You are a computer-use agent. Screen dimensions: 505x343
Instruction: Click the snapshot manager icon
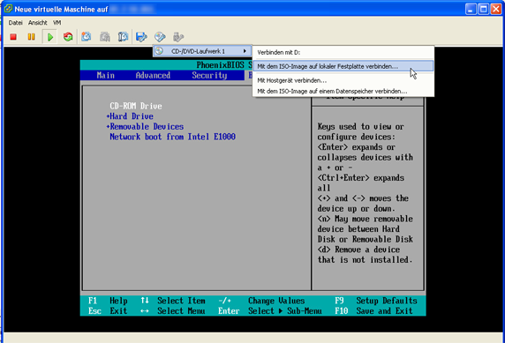pyautogui.click(x=123, y=37)
